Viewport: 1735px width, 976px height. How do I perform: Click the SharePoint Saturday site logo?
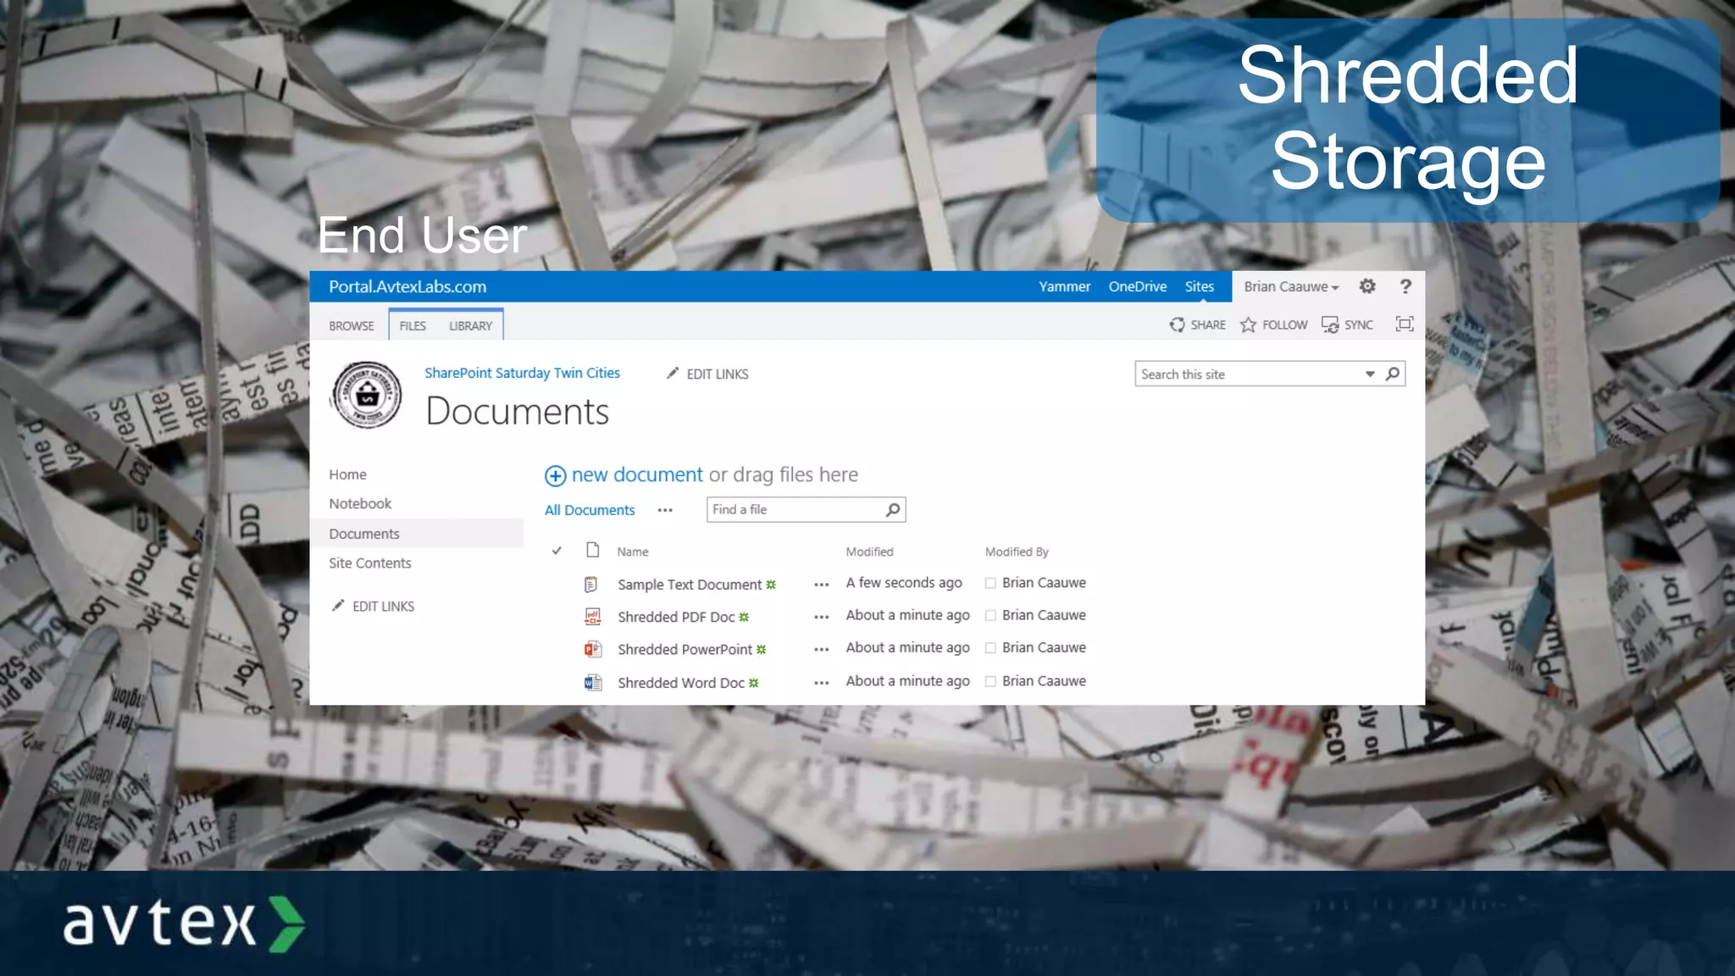(x=367, y=395)
